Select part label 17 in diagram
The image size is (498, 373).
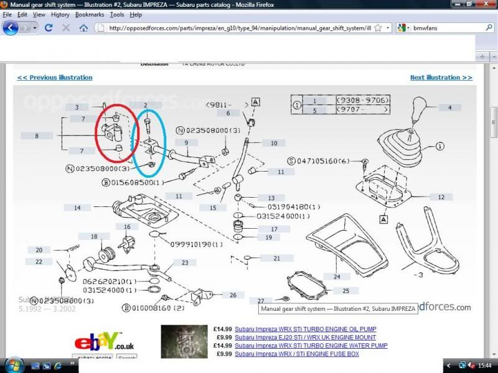click(274, 229)
